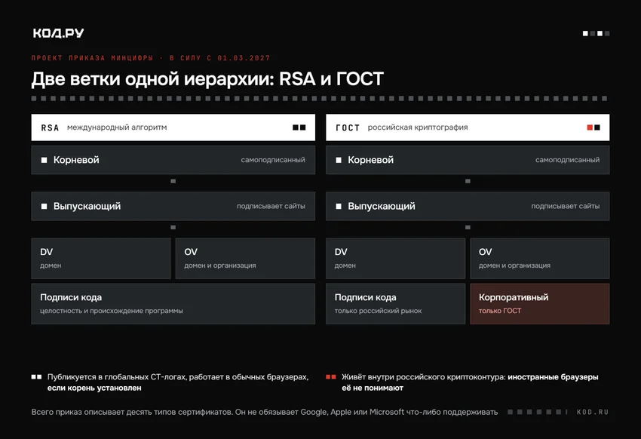Open the RSA Выпускающий certificate block
This screenshot has width=641, height=439.
(x=173, y=207)
